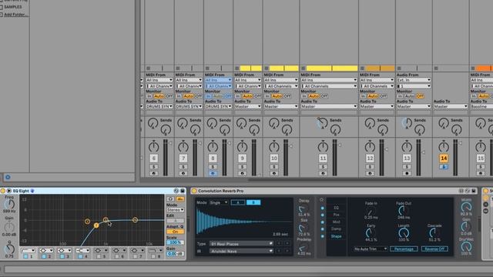This screenshot has width=493, height=277.
Task: Switch to Mod tab in Convolution Reverb
Action: click(336, 222)
